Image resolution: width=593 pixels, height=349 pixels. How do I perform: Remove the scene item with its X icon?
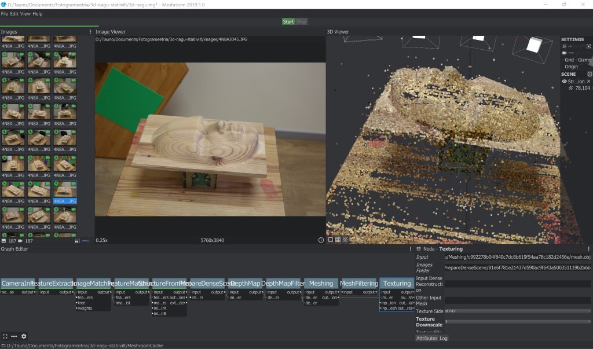click(588, 82)
